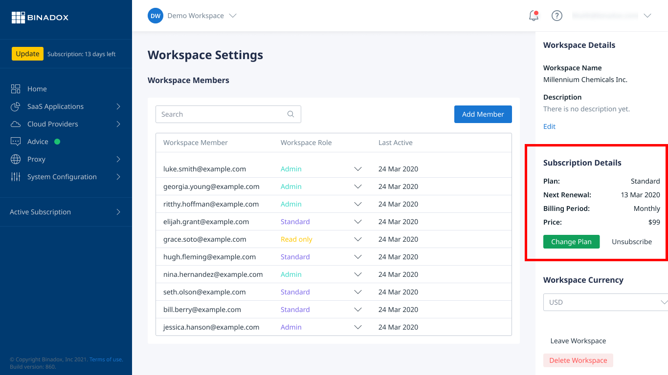668x375 pixels.
Task: Open the Demo Workspace dropdown chevron
Action: (233, 16)
